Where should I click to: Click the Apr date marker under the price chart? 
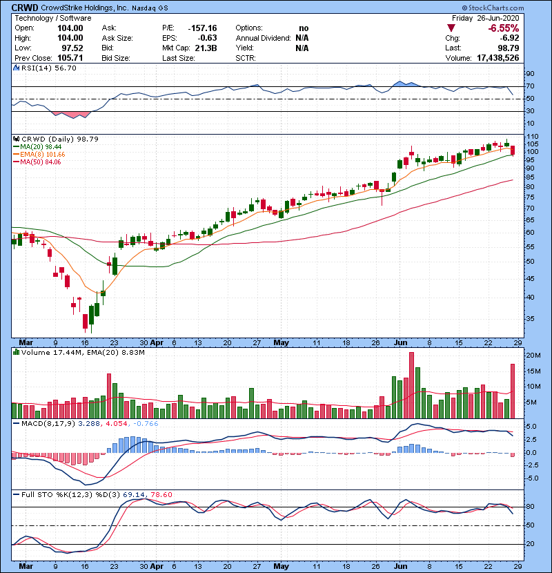(157, 342)
